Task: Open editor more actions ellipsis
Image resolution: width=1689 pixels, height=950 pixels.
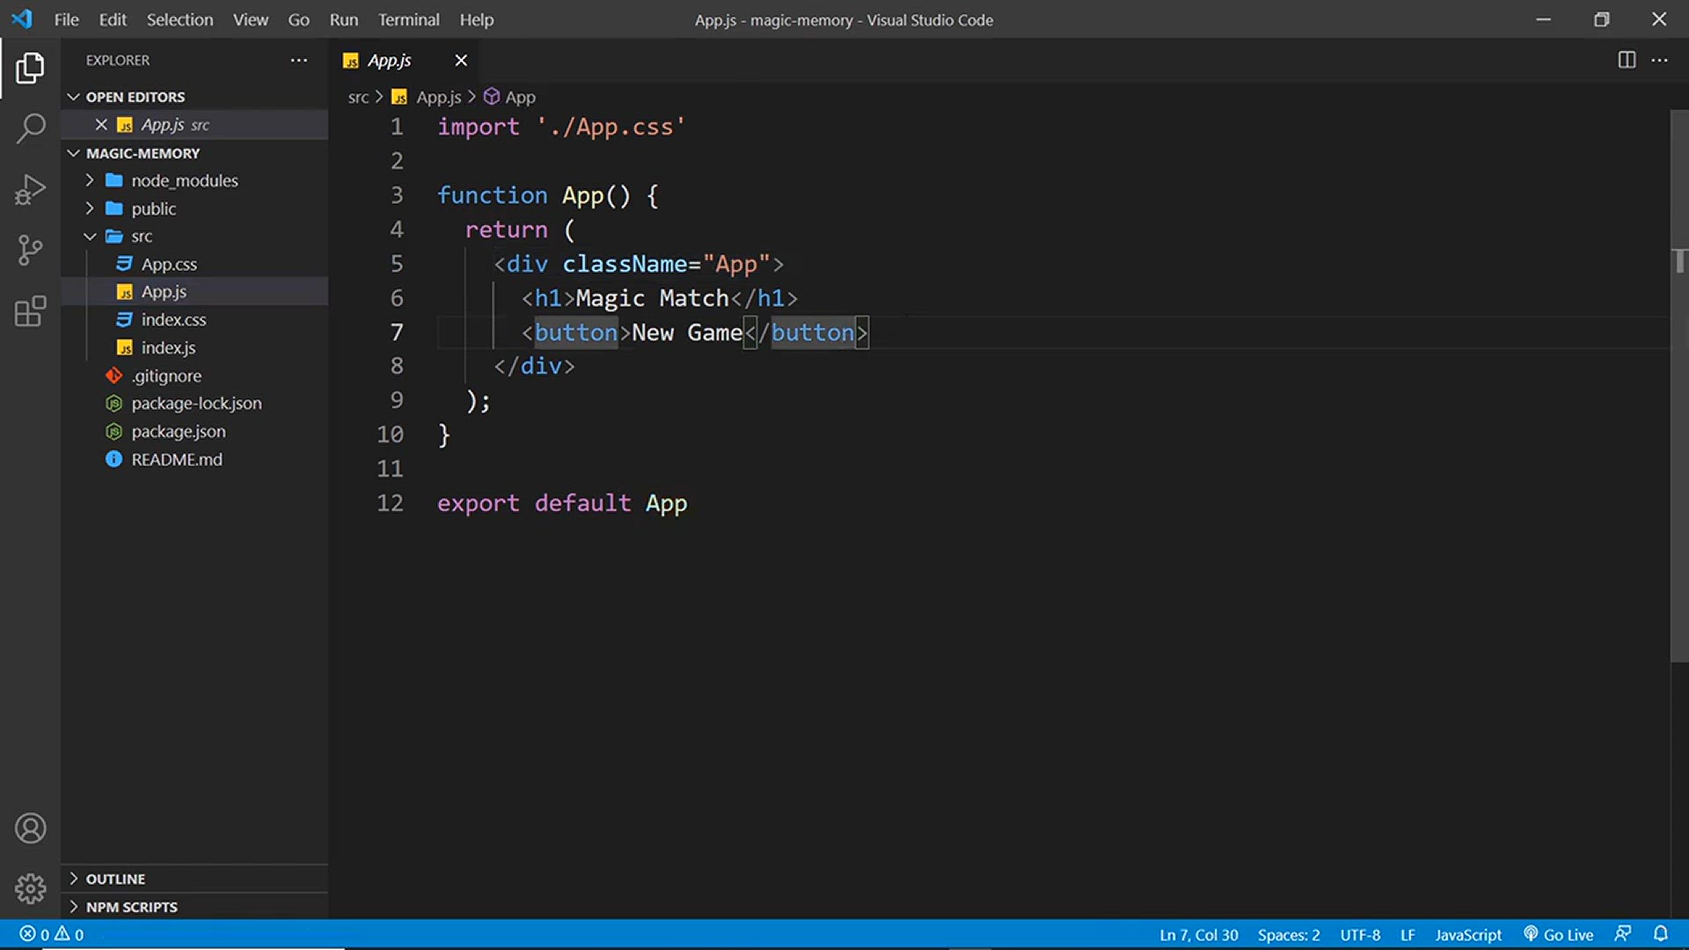Action: [x=1659, y=60]
